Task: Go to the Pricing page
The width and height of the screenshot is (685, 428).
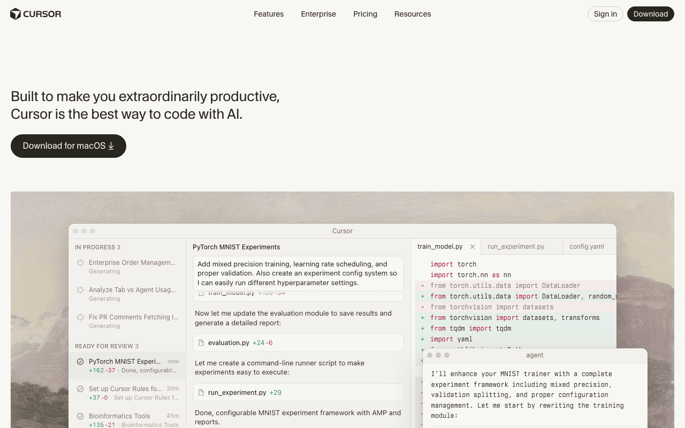Action: pyautogui.click(x=365, y=14)
